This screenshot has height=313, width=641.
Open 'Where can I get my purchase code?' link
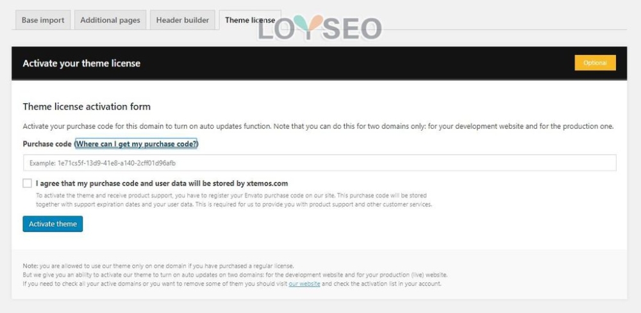136,144
